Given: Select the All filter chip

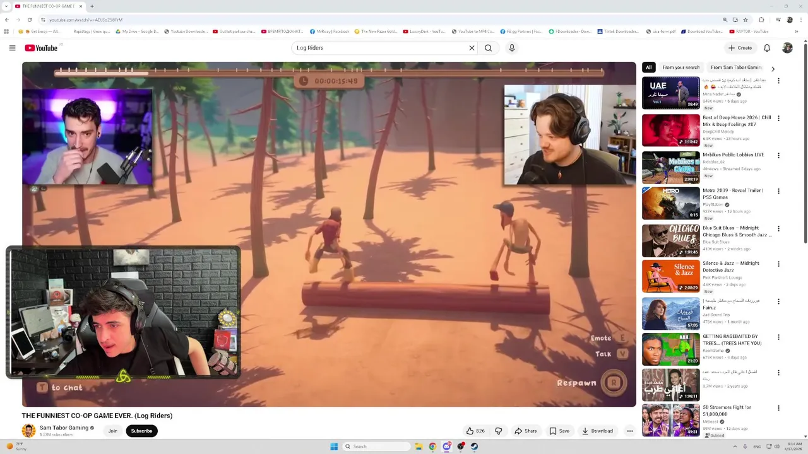Looking at the screenshot, I should [x=648, y=67].
